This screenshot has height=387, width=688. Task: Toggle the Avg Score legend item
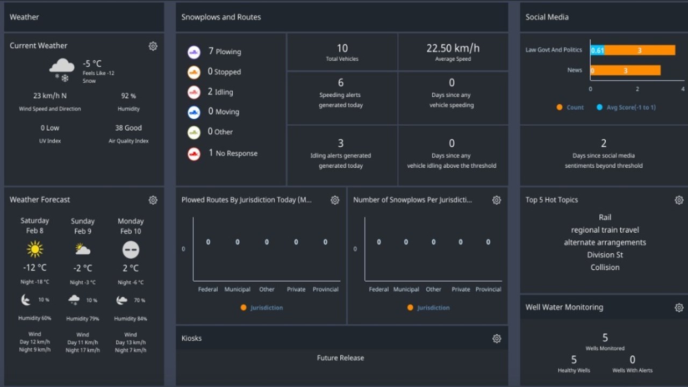pos(626,107)
